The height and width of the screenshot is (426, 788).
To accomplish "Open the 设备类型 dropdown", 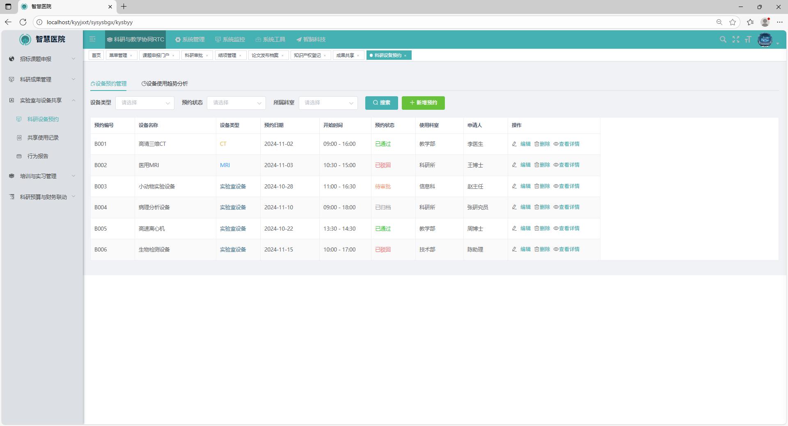I will click(x=145, y=103).
